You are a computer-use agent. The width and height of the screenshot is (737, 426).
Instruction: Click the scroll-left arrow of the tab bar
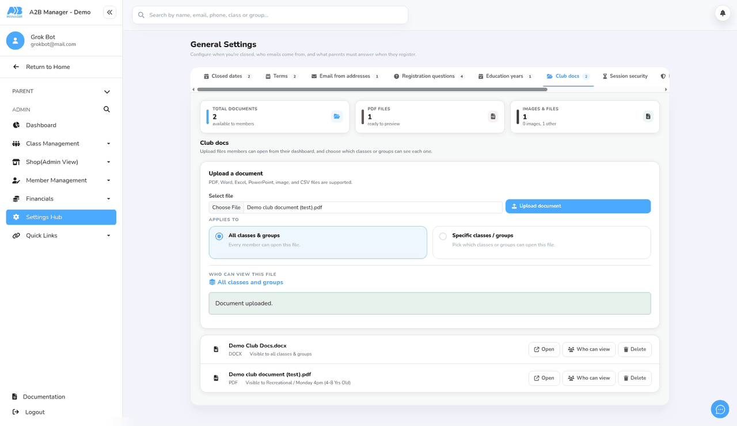pyautogui.click(x=193, y=90)
